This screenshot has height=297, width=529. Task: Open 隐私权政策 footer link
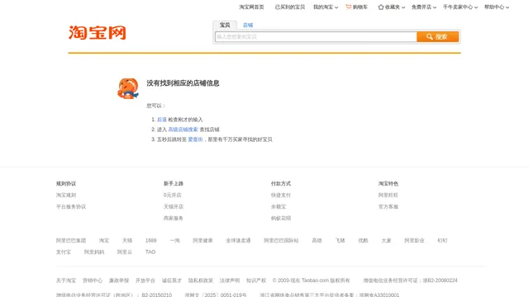[x=201, y=280]
